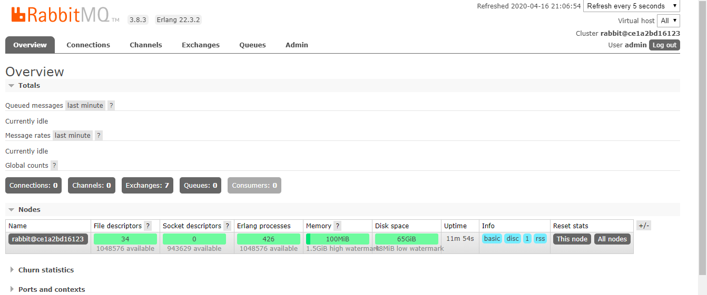Open the refresh interval dropdown
The image size is (707, 295).
click(632, 6)
